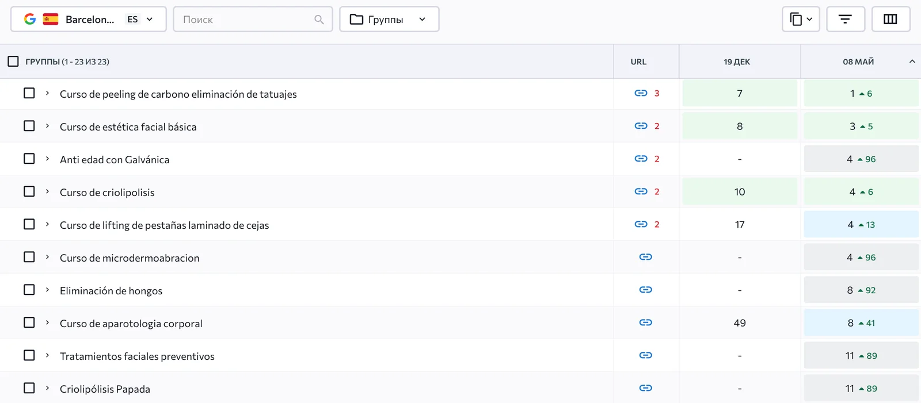Focus the Поиск search field
Viewport: 921px width, 403px height.
pyautogui.click(x=253, y=20)
